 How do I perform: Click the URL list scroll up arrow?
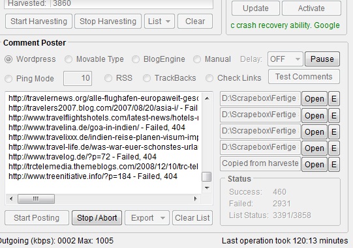click(x=207, y=98)
